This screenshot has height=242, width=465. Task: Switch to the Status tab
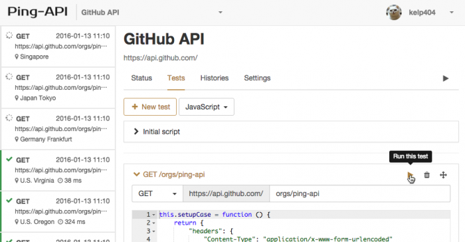coord(141,78)
